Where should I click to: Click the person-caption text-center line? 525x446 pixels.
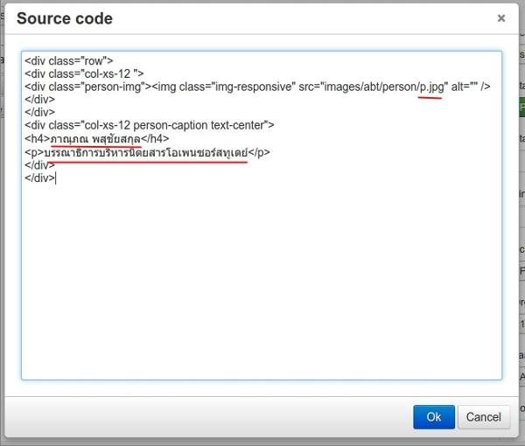point(150,125)
